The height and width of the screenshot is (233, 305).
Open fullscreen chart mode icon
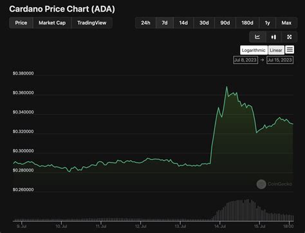[x=290, y=37]
